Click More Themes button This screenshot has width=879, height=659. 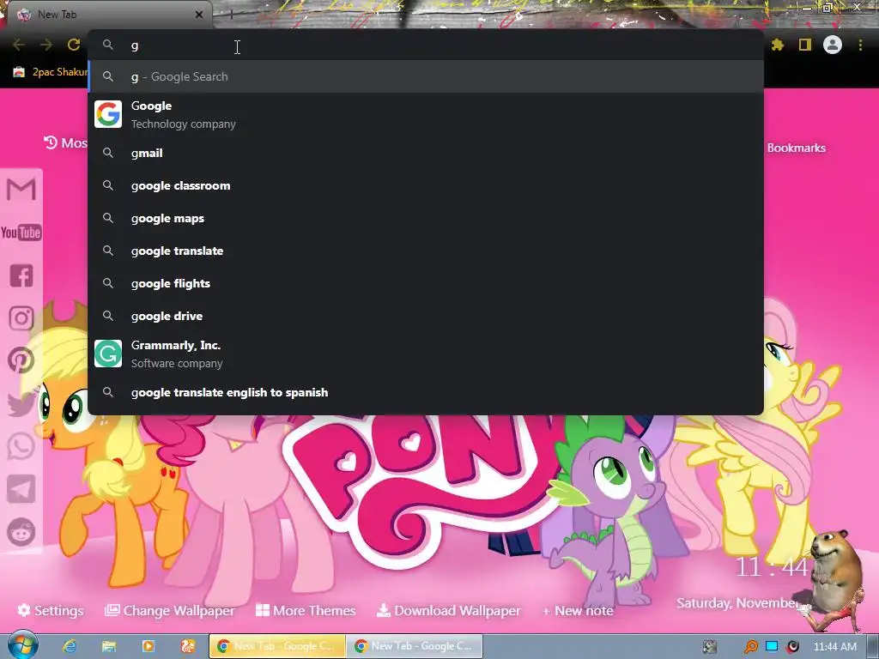point(306,610)
